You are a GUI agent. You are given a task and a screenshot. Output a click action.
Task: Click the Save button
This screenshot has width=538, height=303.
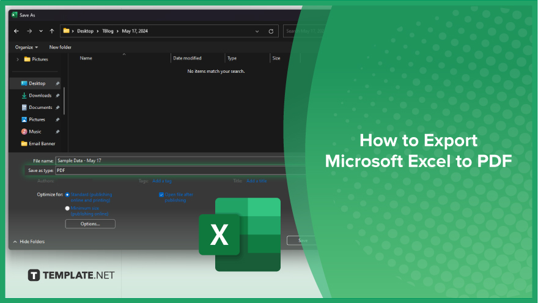tap(302, 241)
